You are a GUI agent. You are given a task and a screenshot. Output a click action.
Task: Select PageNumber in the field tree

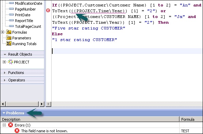(x=25, y=9)
